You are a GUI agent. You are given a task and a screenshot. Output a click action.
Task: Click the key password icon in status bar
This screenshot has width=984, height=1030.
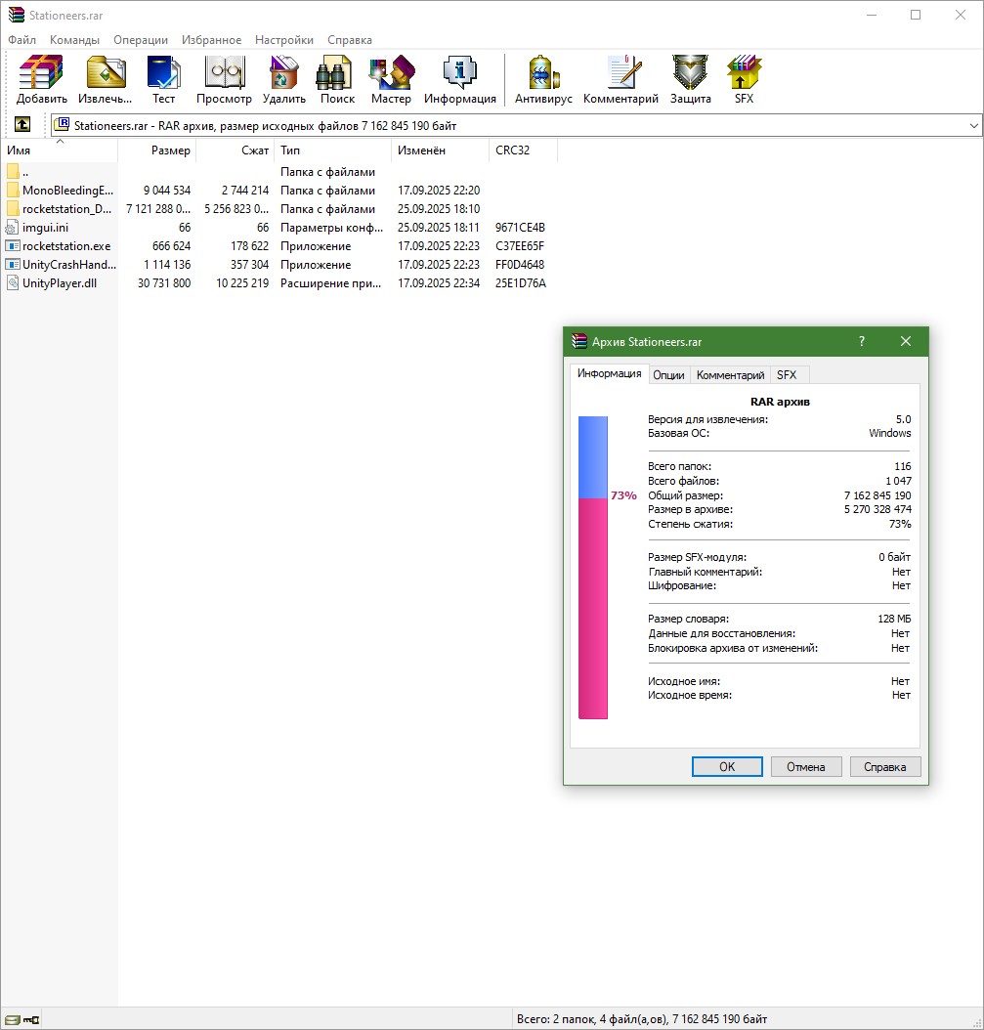click(31, 1019)
